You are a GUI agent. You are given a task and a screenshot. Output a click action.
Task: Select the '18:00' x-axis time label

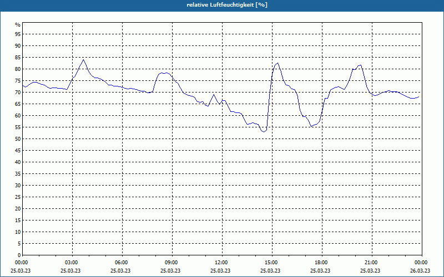[321, 263]
